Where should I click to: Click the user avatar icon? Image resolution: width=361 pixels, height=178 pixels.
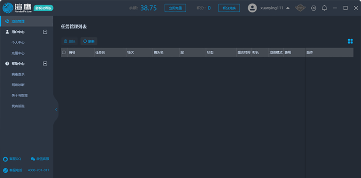[252, 8]
